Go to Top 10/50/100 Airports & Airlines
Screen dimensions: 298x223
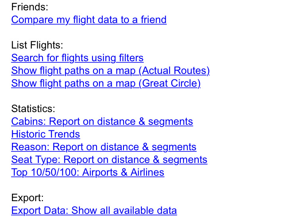click(87, 172)
